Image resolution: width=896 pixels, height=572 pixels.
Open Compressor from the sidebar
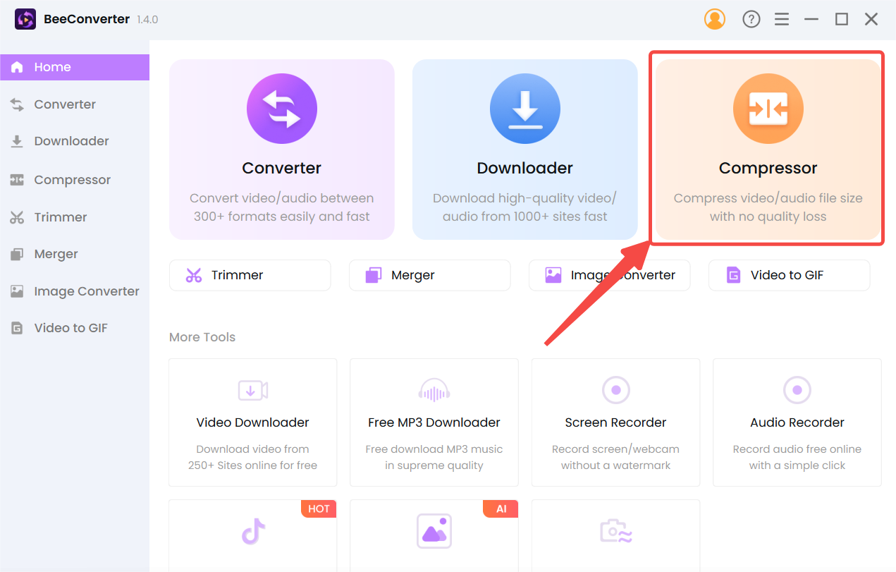[75, 180]
